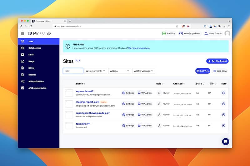Open WP Admin for staging-report-card
250x166 pixels.
145,104
